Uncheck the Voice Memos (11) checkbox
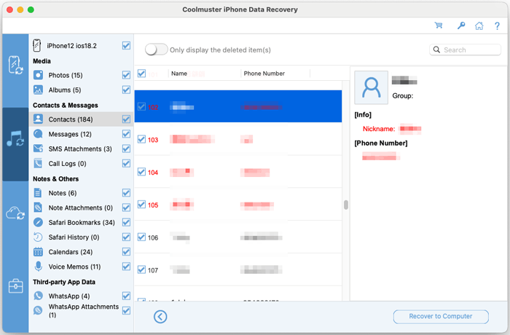 [126, 267]
